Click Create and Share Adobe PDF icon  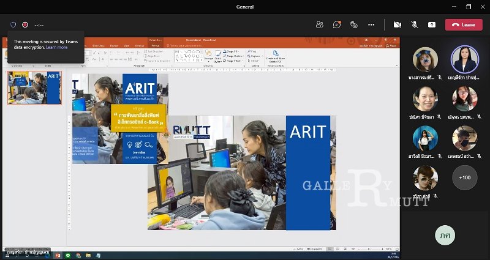point(275,55)
